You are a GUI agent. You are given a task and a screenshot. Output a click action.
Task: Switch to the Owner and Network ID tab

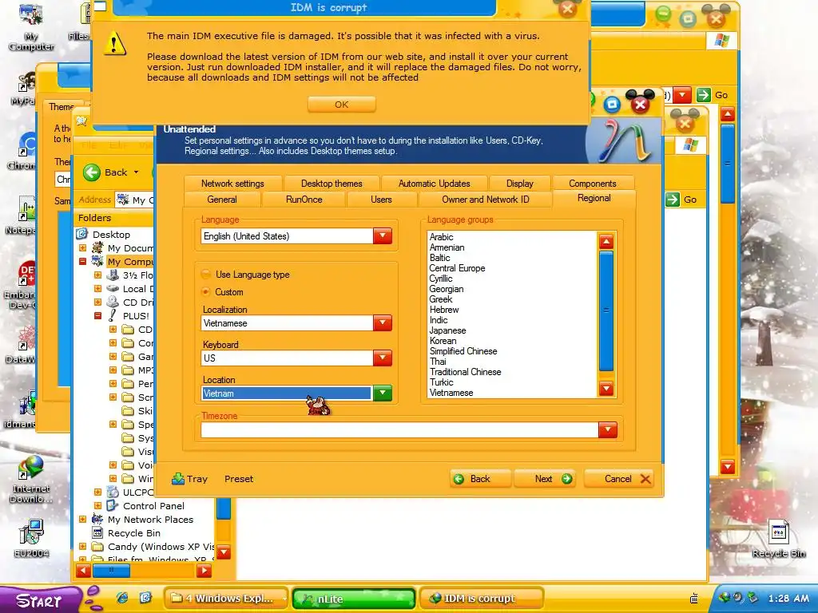pos(485,200)
